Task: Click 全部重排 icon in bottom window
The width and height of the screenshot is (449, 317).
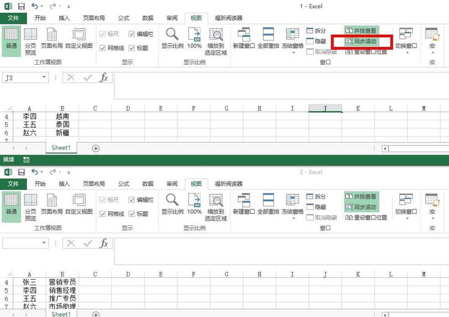Action: (269, 205)
